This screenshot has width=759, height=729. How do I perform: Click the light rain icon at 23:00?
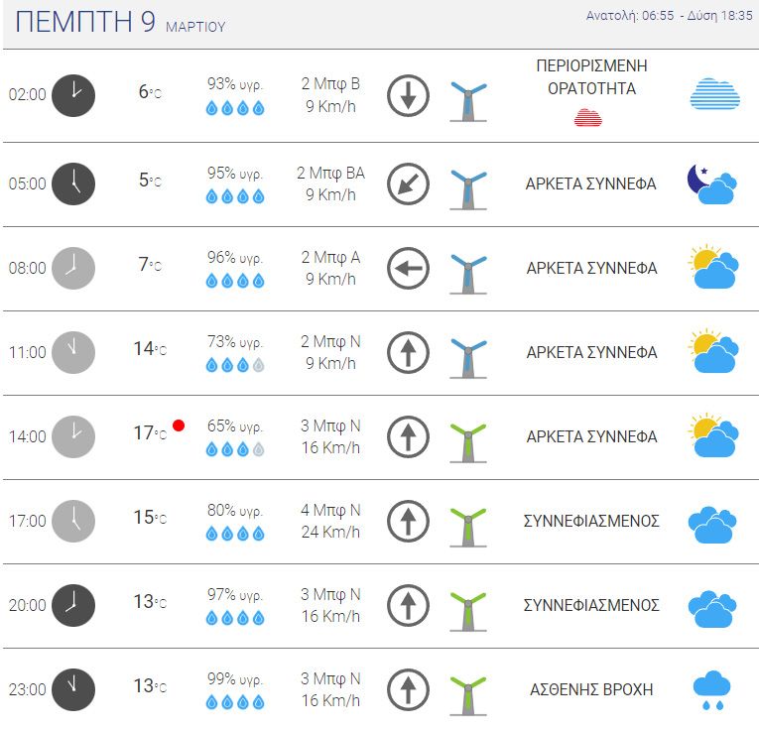pos(711,690)
